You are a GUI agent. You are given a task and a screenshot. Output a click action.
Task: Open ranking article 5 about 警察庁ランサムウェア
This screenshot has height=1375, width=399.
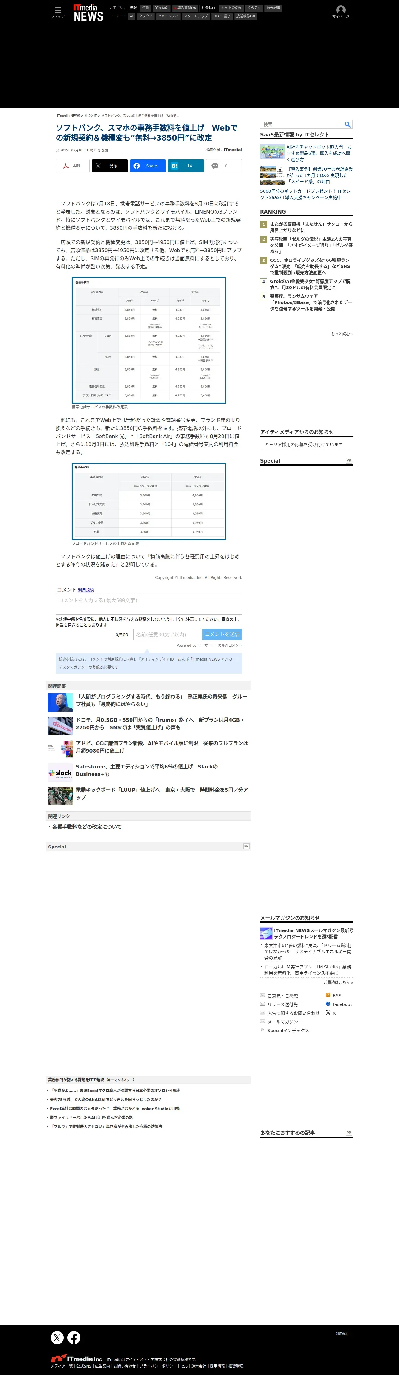pyautogui.click(x=311, y=302)
